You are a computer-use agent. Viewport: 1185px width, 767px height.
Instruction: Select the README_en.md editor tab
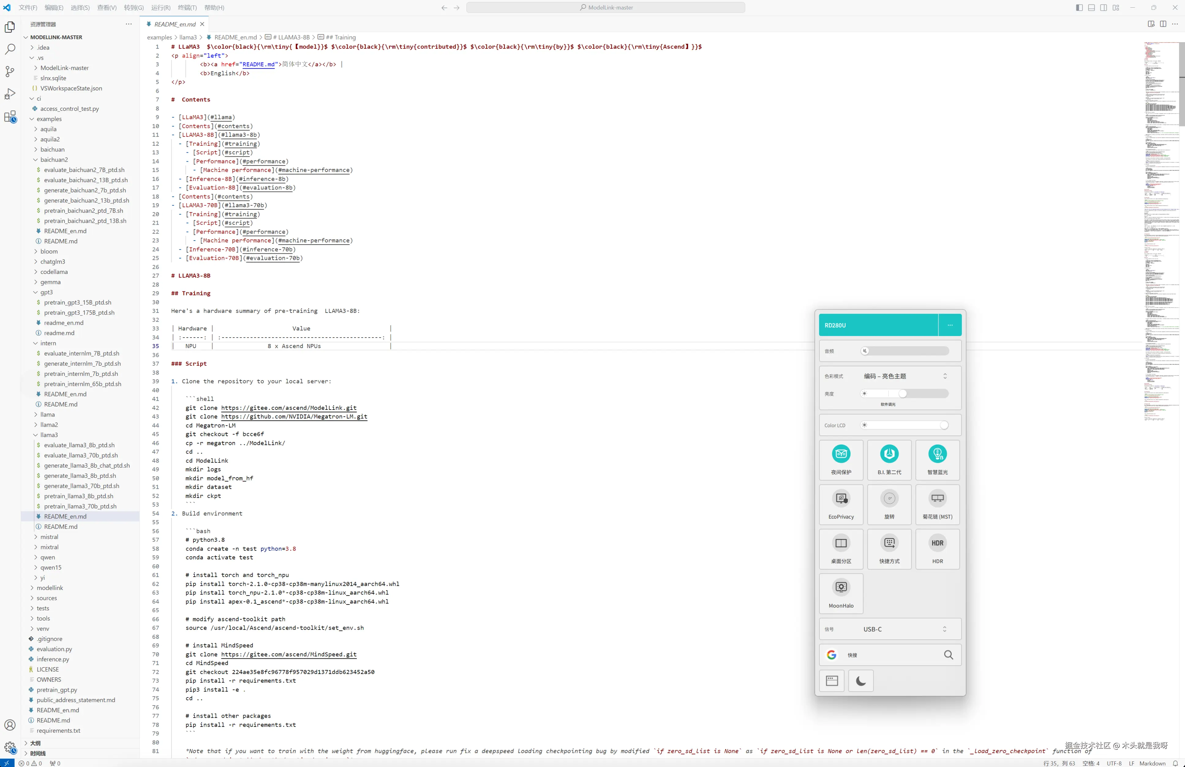(174, 24)
